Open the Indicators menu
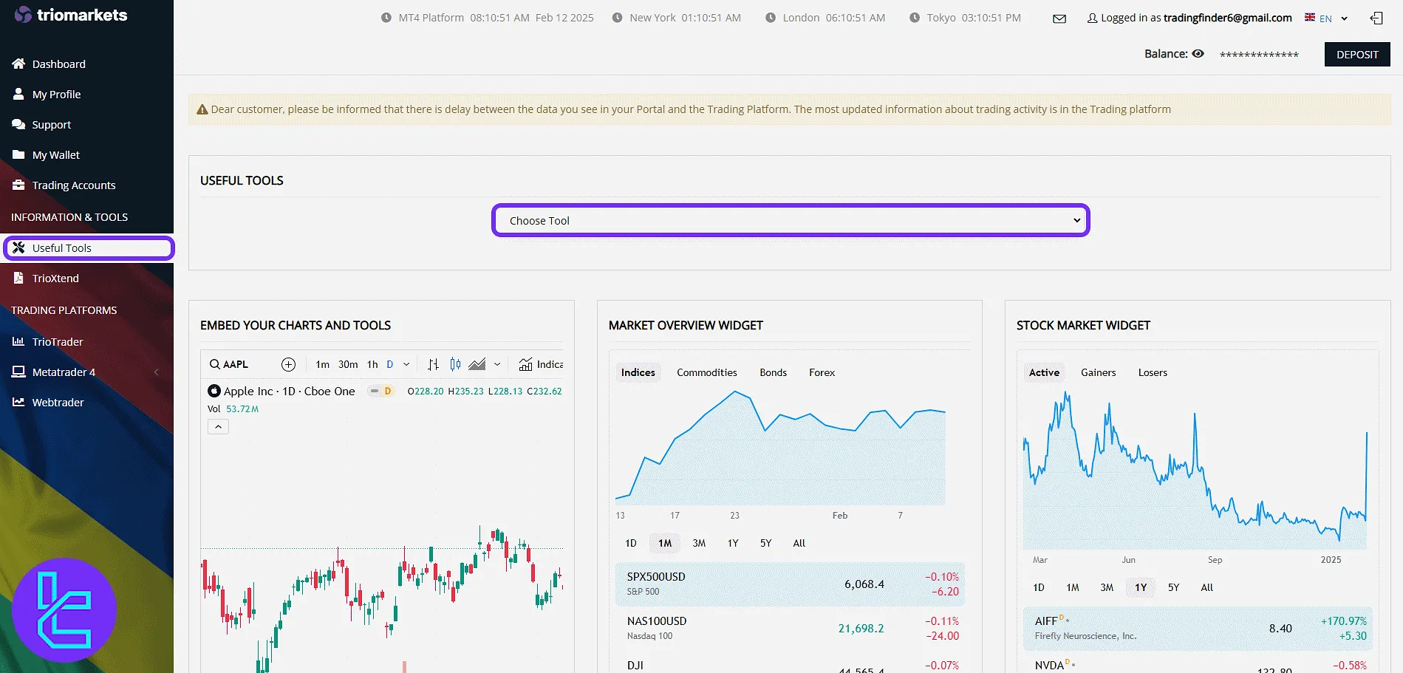 coord(541,364)
